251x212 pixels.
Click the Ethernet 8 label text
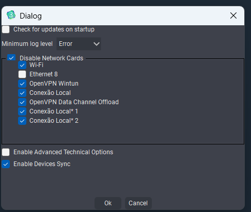point(43,74)
